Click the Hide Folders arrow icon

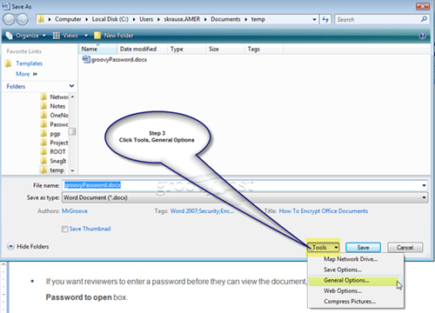coord(10,246)
